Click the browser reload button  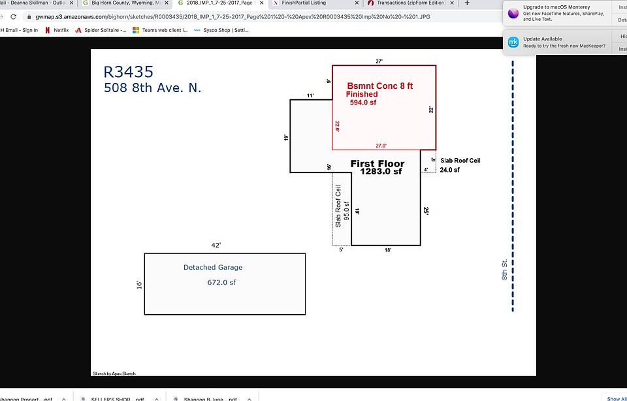point(13,16)
